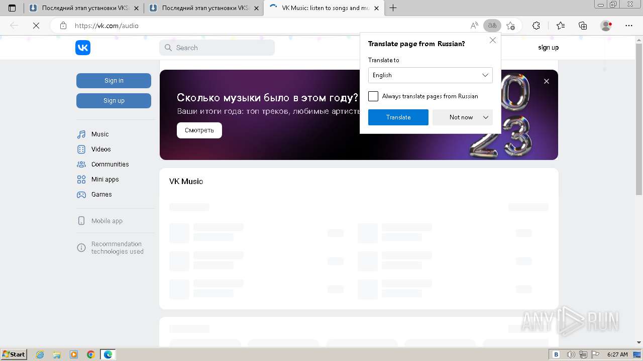Close the translate popup with X
The image size is (643, 361).
493,40
